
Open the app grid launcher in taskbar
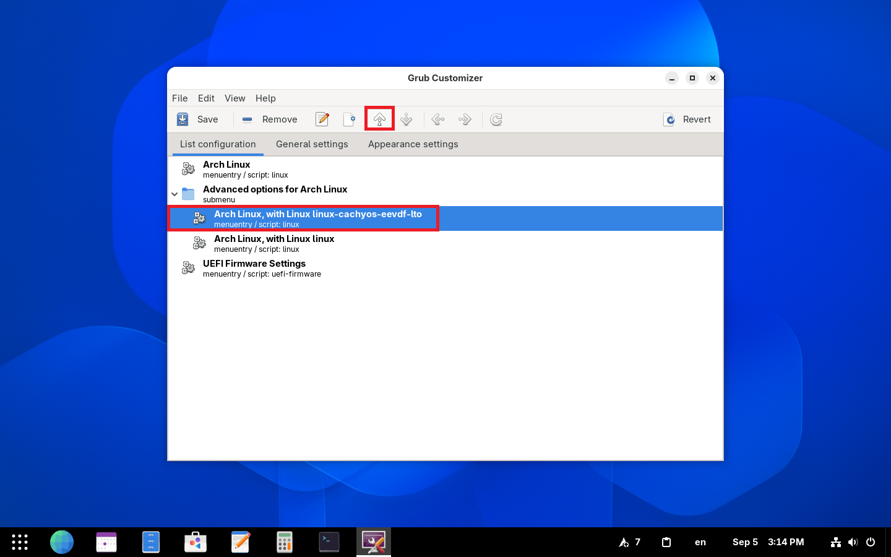coord(20,542)
